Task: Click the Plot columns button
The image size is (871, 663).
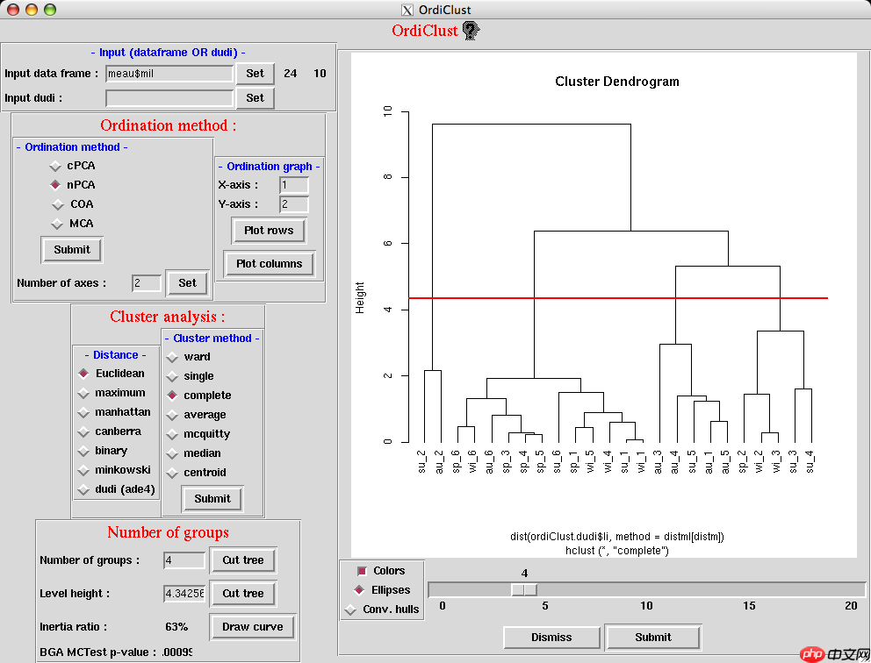Action: click(269, 264)
